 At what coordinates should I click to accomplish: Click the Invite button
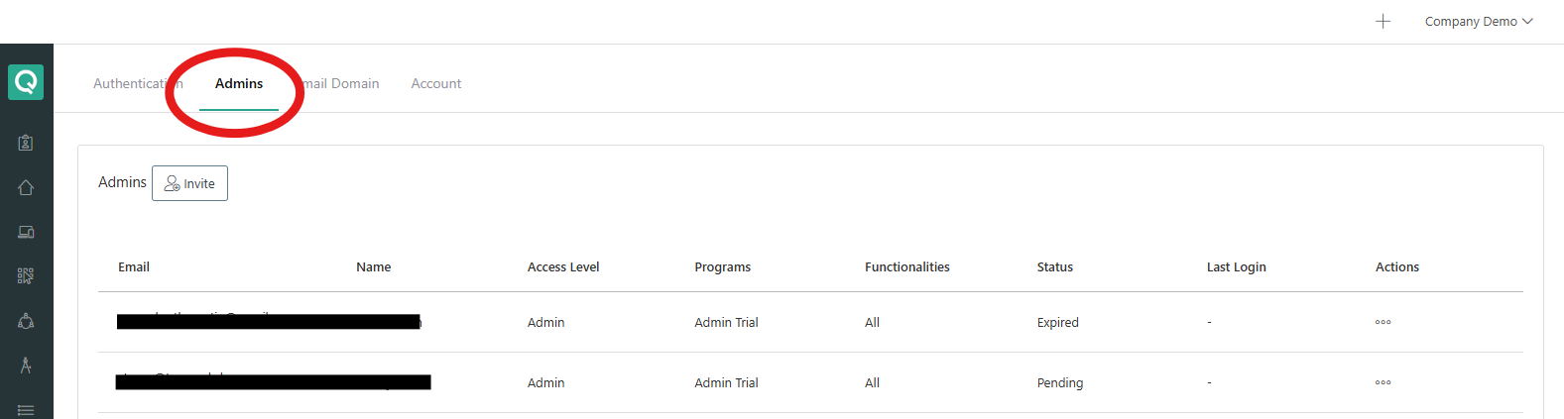click(x=189, y=183)
